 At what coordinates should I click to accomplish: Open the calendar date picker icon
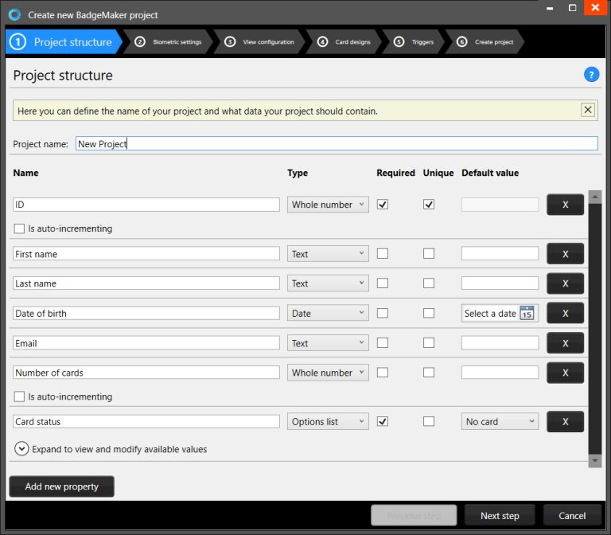point(527,314)
